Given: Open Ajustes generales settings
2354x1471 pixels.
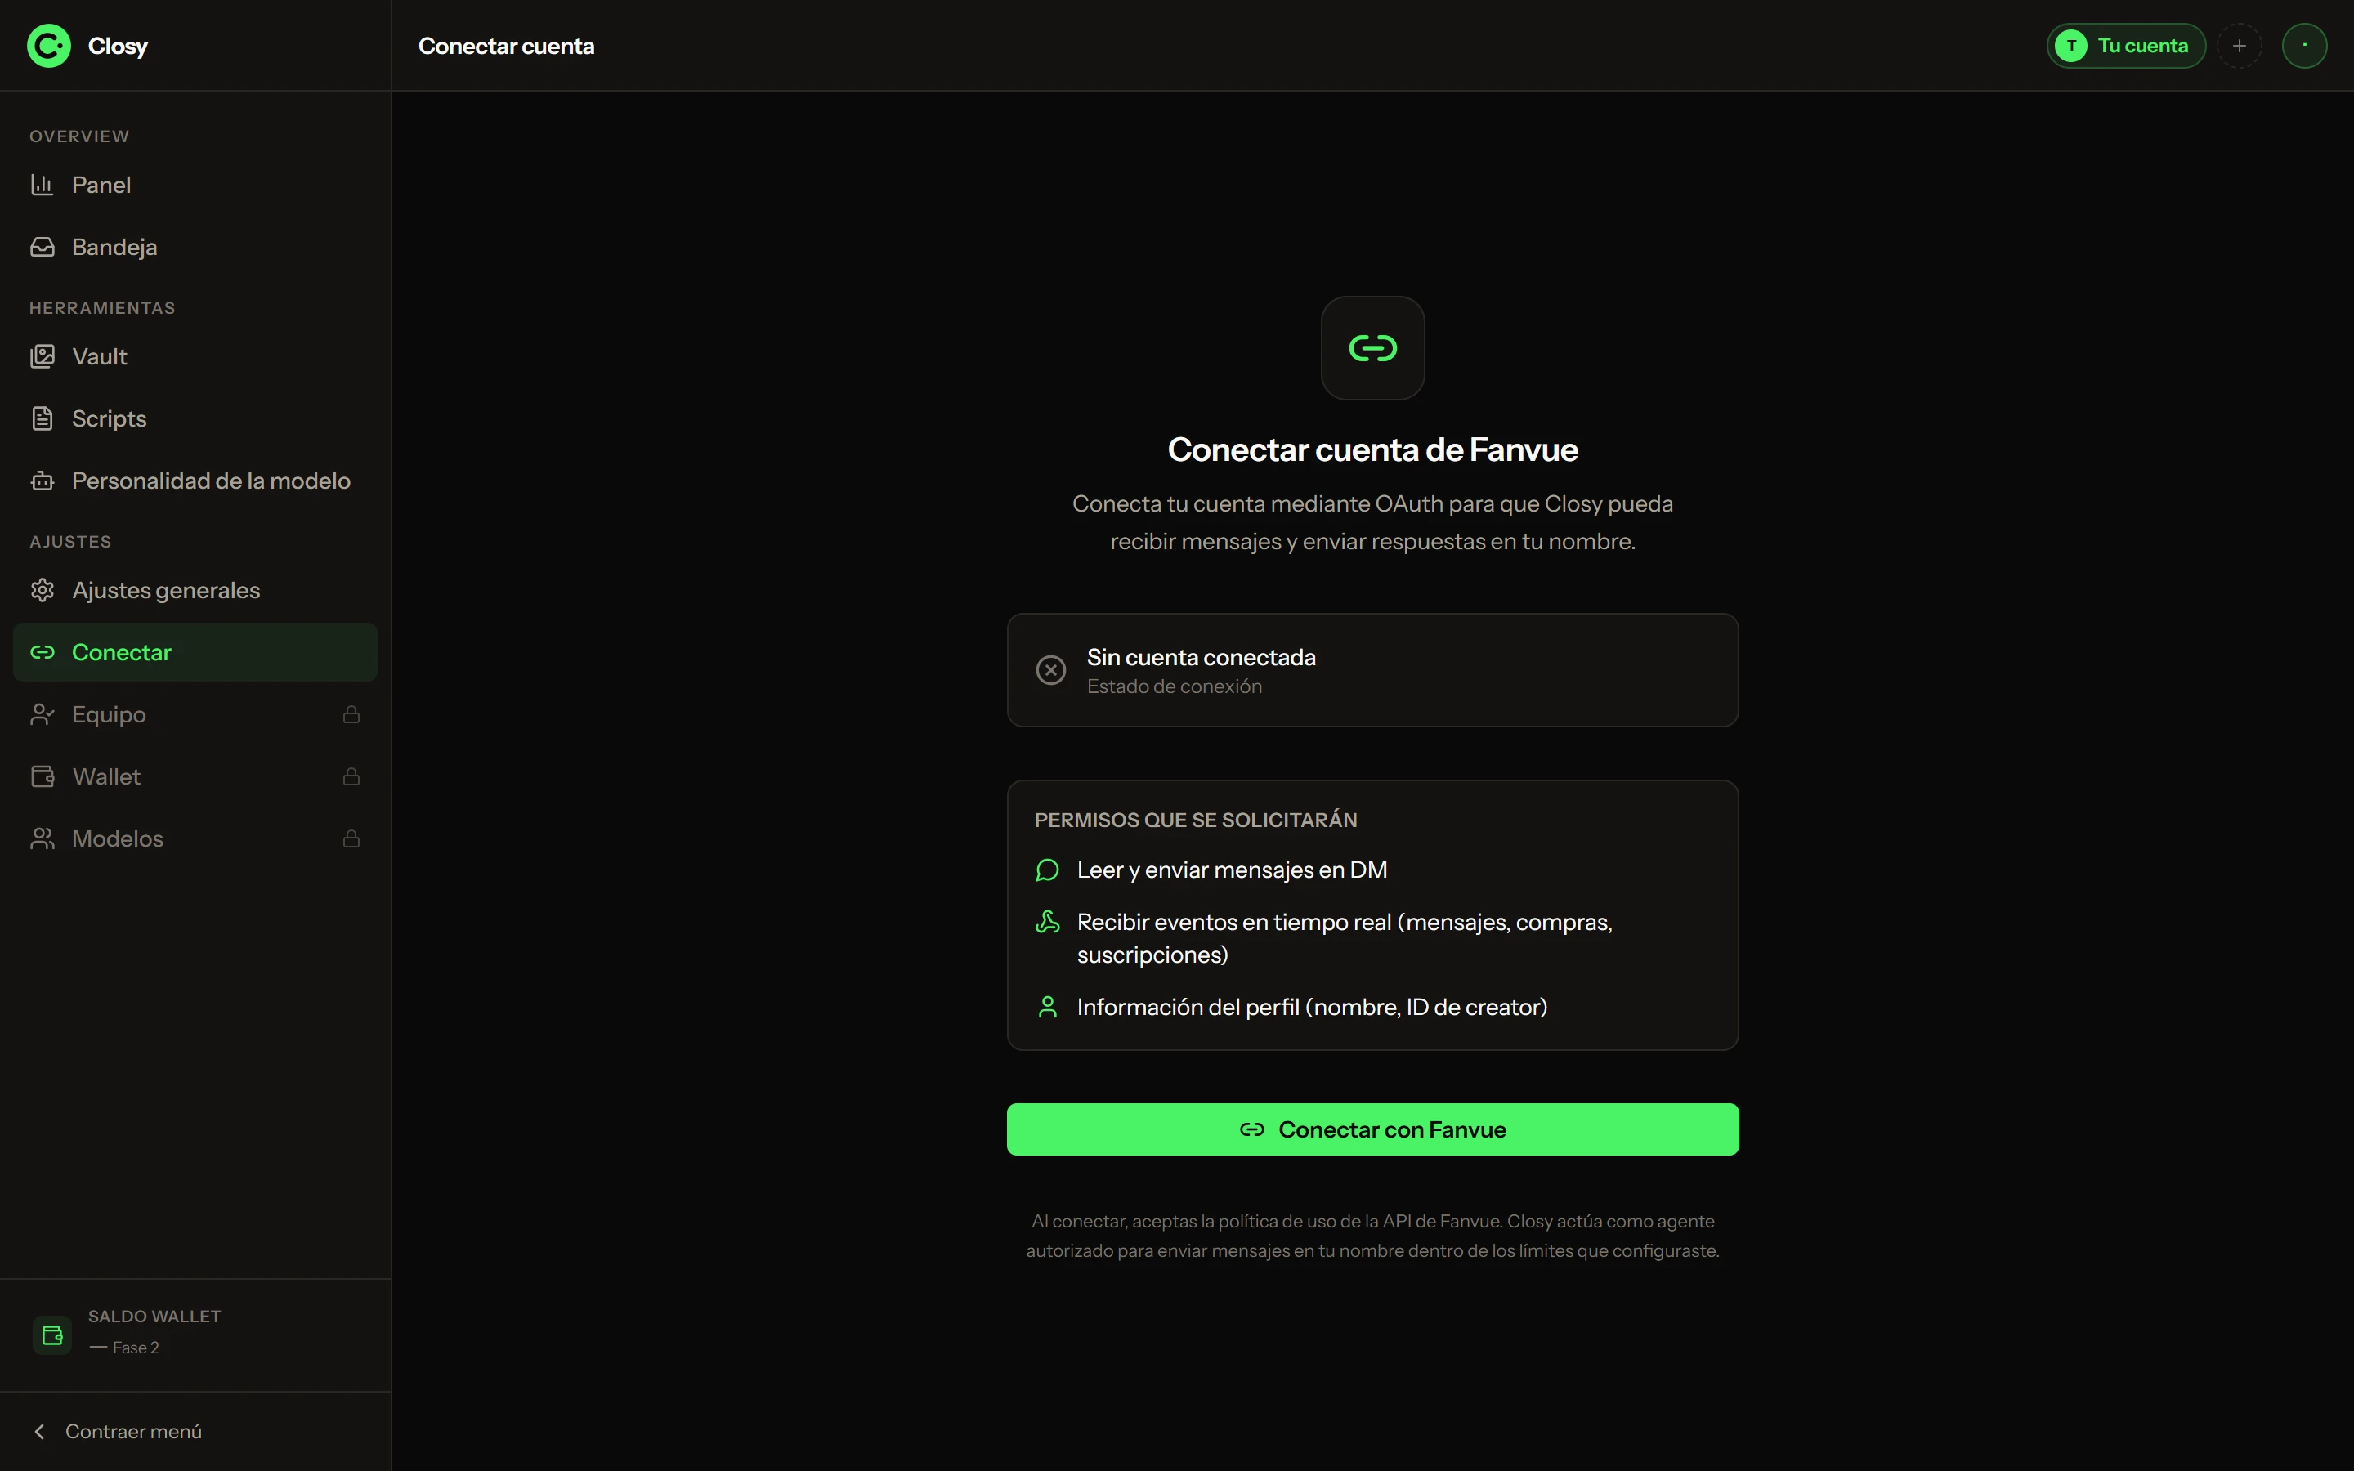Looking at the screenshot, I should (195, 591).
